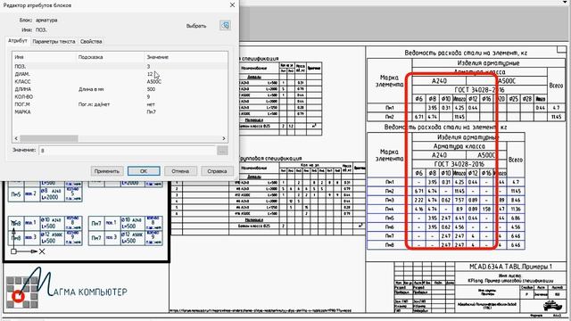The width and height of the screenshot is (571, 321).
Task: Click the Применить button
Action: (107, 171)
